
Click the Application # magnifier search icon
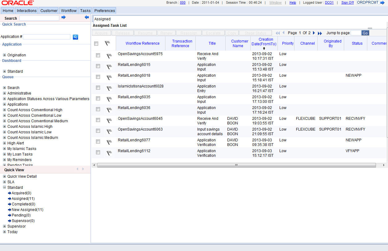75,37
